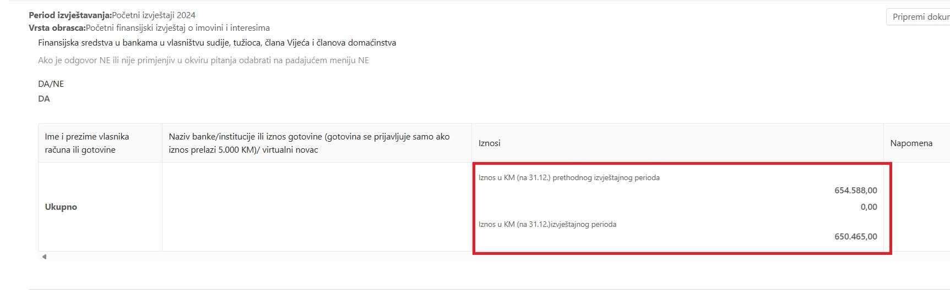This screenshot has width=950, height=290.
Task: Click the DA answer value
Action: 44,99
